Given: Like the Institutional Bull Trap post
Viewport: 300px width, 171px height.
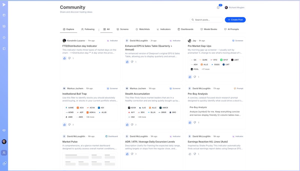Looking at the screenshot, I should point(64,125).
